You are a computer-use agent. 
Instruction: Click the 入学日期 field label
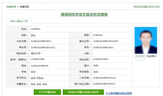[85, 78]
